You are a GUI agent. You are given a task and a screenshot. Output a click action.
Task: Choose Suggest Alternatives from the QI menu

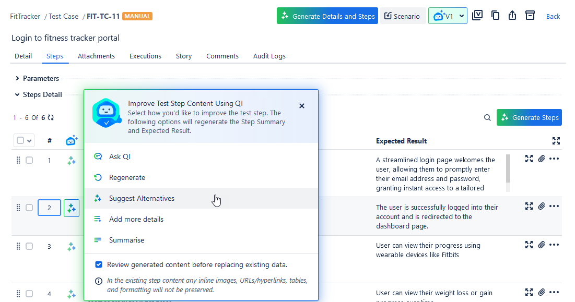point(142,199)
